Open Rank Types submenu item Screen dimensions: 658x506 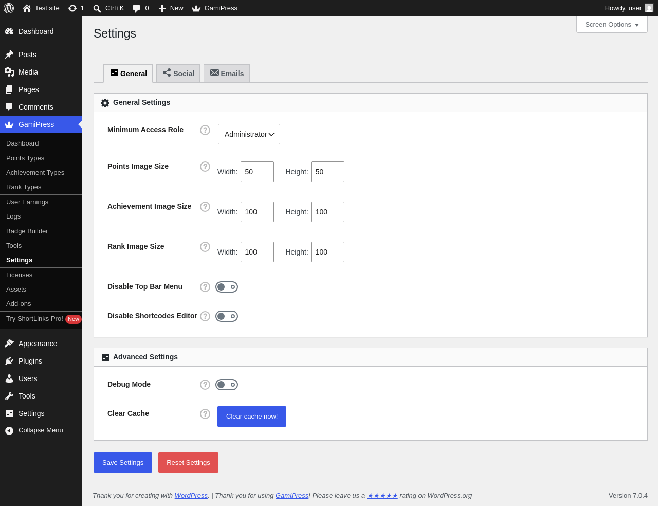pos(41,187)
